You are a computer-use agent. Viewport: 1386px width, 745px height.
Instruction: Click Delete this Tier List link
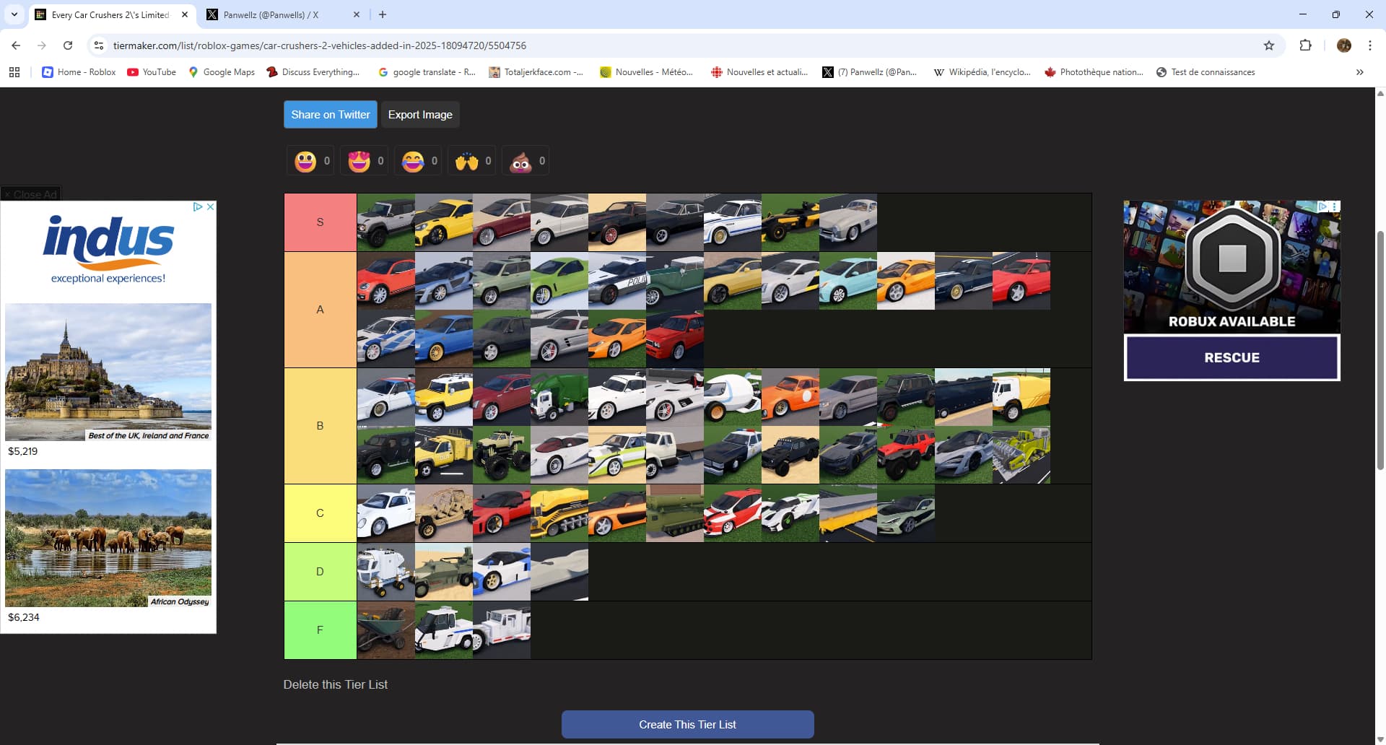[x=335, y=684]
